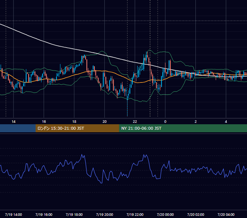Click the 7/19 20:00 date label
The width and height of the screenshot is (247, 218).
tap(105, 214)
